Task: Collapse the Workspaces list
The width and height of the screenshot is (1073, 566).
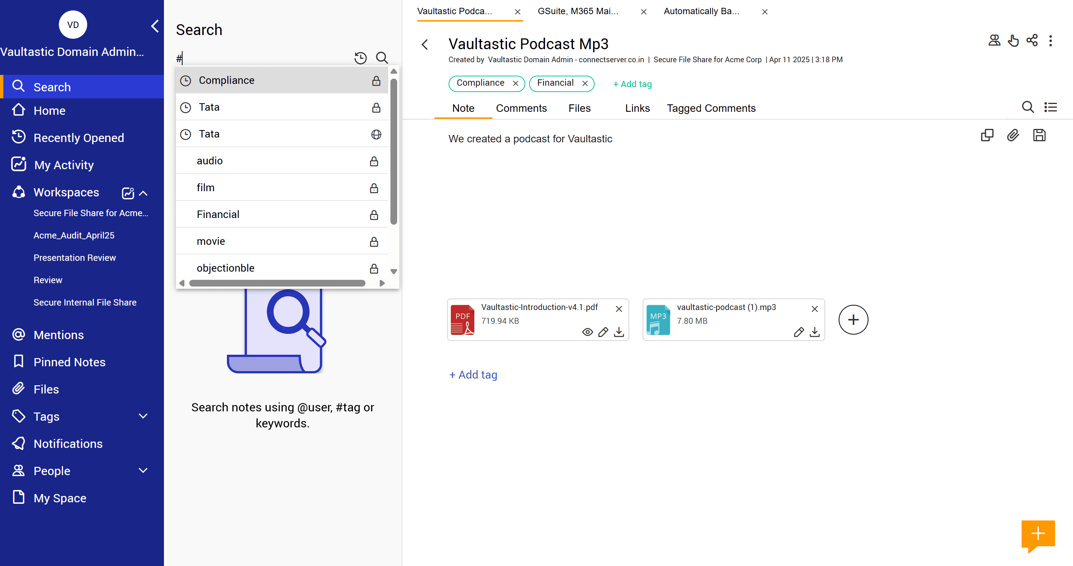Action: pos(143,193)
